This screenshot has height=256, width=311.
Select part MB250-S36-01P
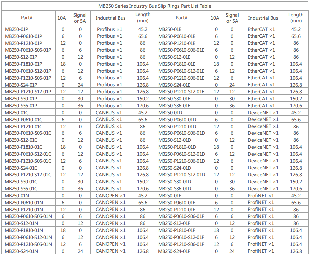point(21,106)
